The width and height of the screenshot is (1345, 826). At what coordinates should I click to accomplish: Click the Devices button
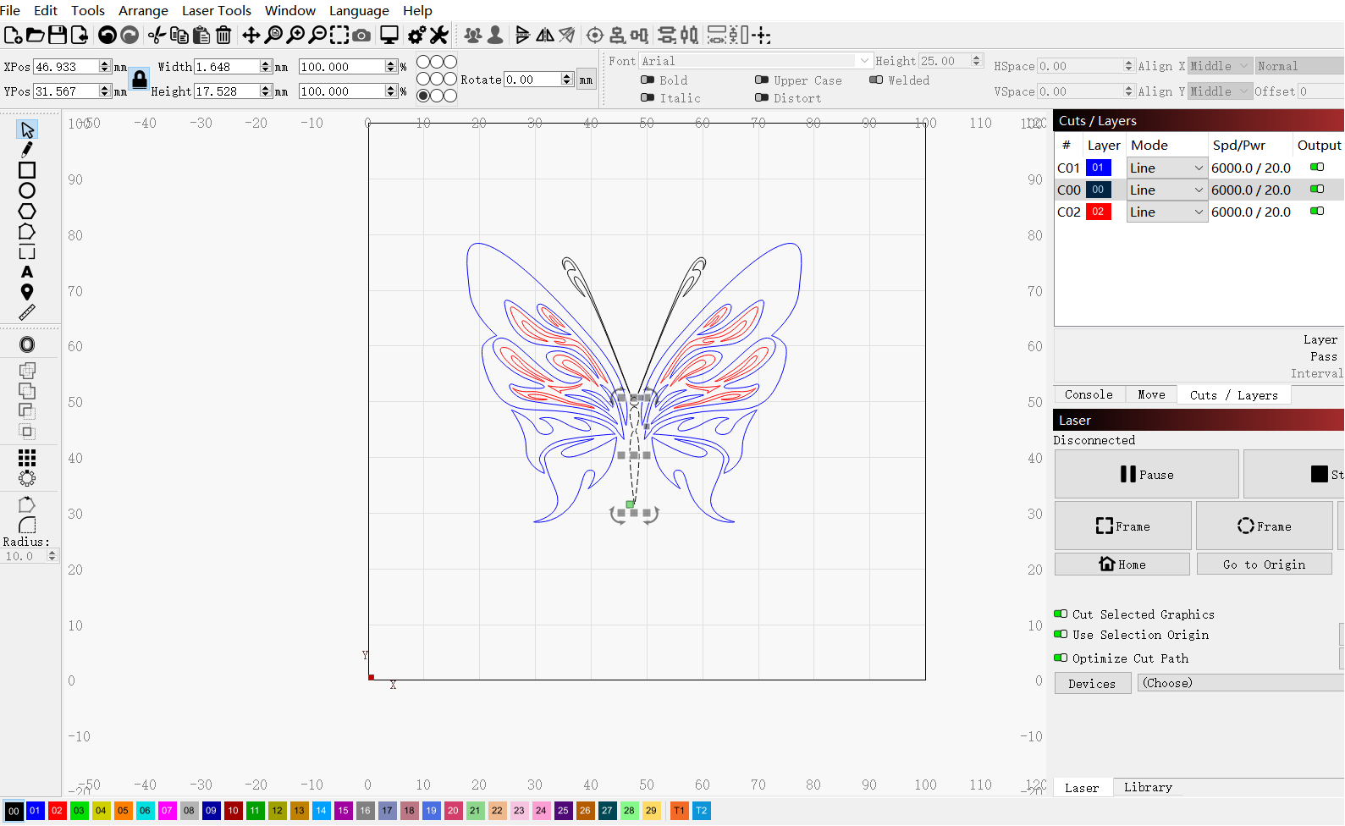tap(1093, 684)
